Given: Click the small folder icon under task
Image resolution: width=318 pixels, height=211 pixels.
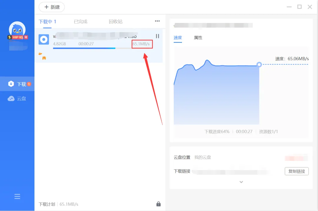Looking at the screenshot, I should pos(40,54).
